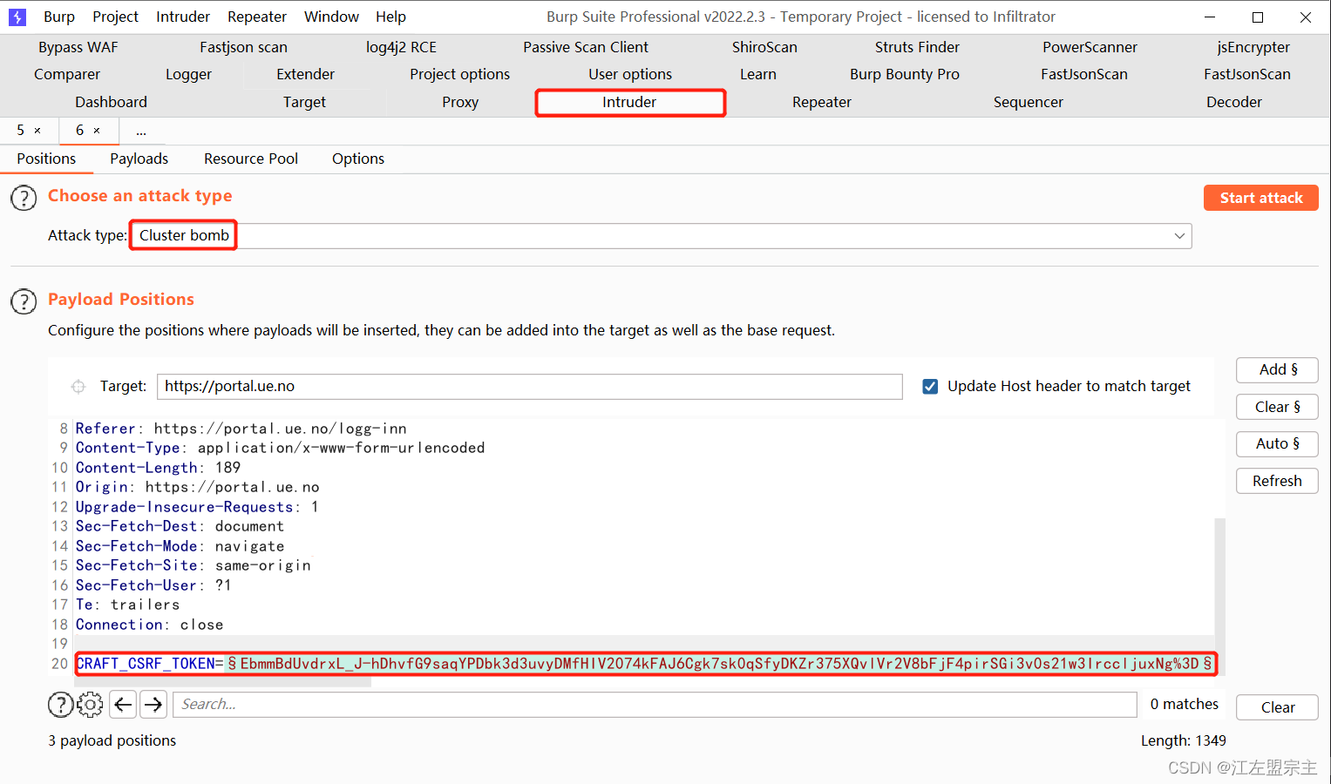
Task: Switch to Learn tab
Action: pyautogui.click(x=758, y=74)
